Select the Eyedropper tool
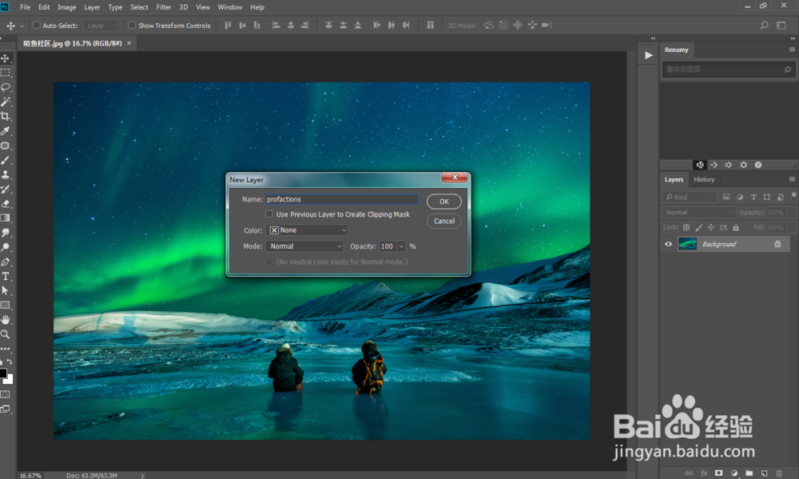 [x=6, y=131]
